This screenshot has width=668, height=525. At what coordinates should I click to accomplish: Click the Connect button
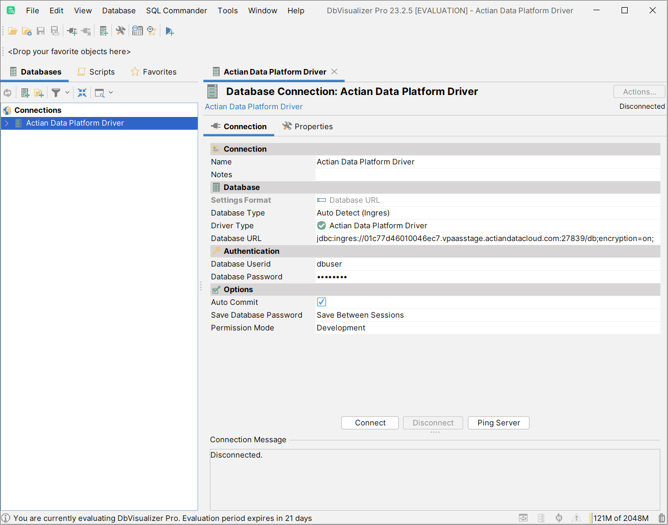(x=370, y=423)
